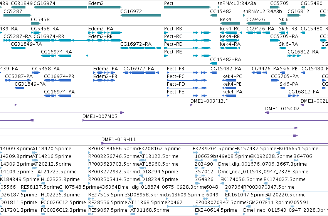Select transcript label Pect-RC

173,36
